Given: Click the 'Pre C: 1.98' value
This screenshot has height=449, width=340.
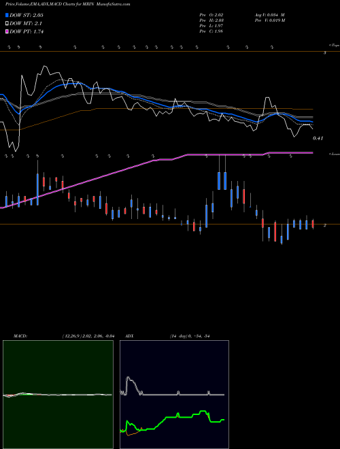Looking at the screenshot, I should [x=211, y=31].
